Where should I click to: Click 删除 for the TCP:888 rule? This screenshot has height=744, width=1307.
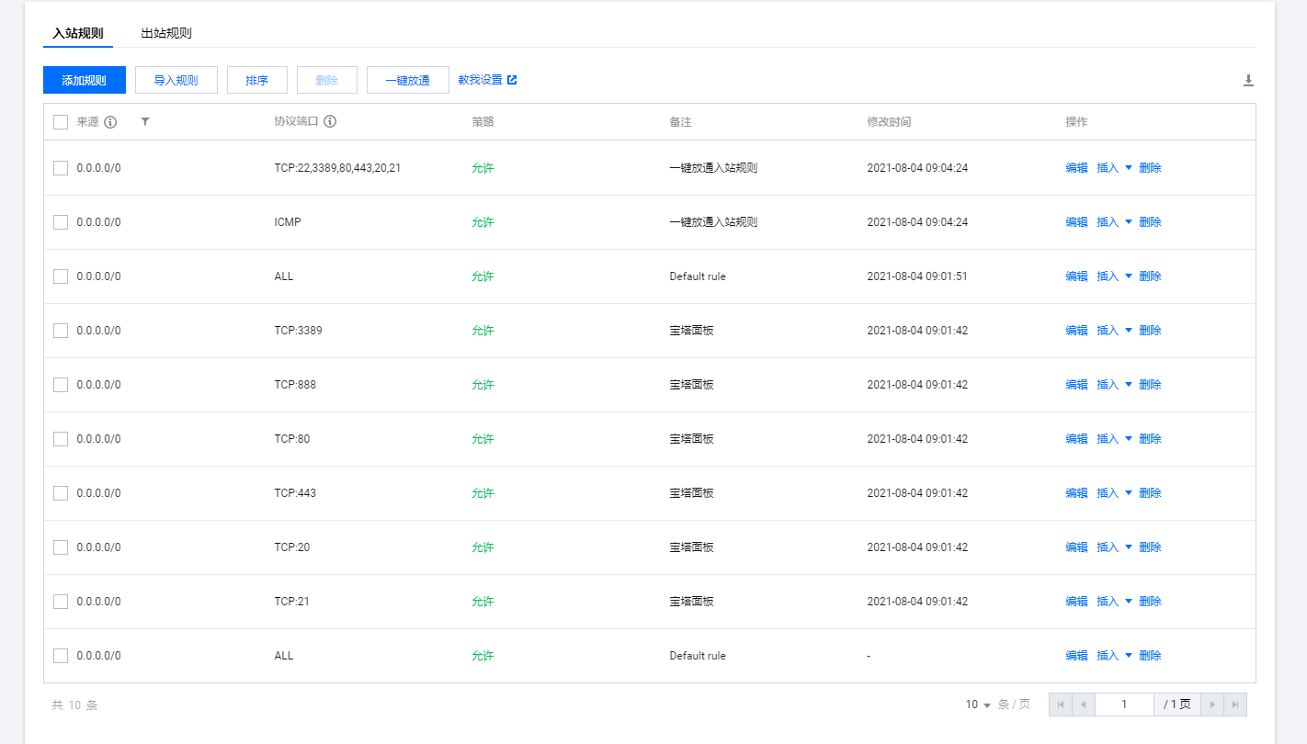pyautogui.click(x=1150, y=385)
